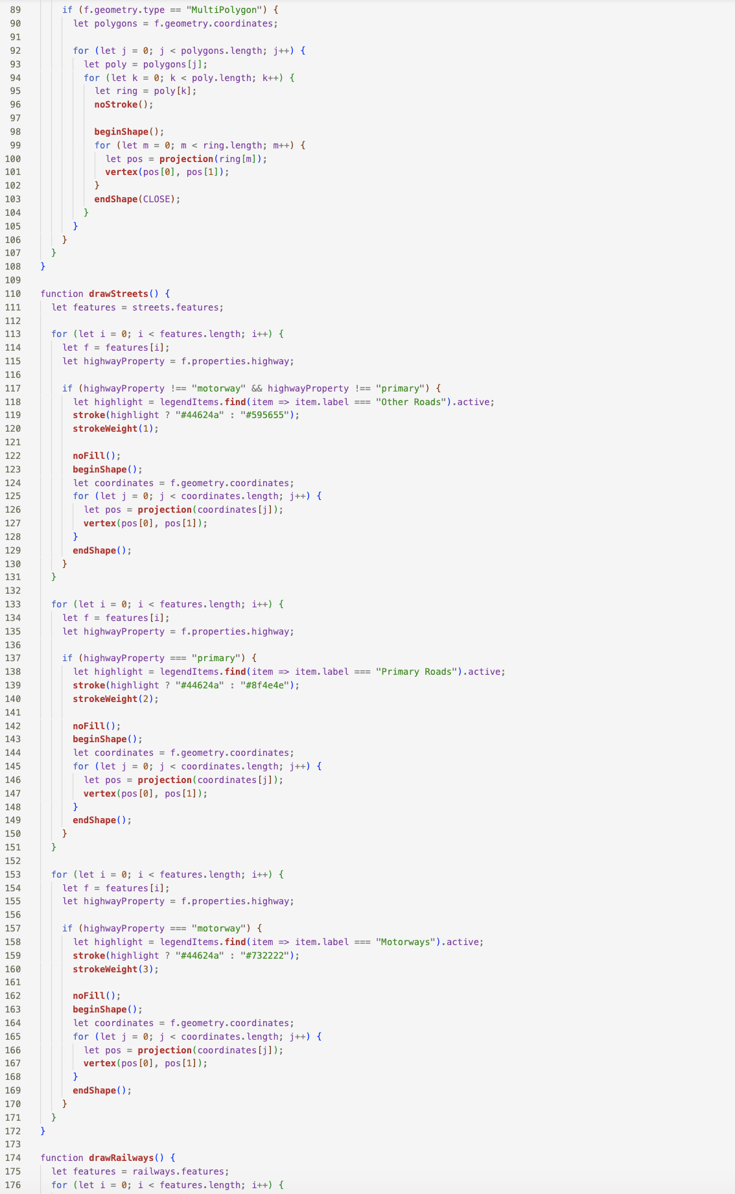This screenshot has height=1194, width=735.
Task: Click the "#732222" color string
Action: point(267,955)
